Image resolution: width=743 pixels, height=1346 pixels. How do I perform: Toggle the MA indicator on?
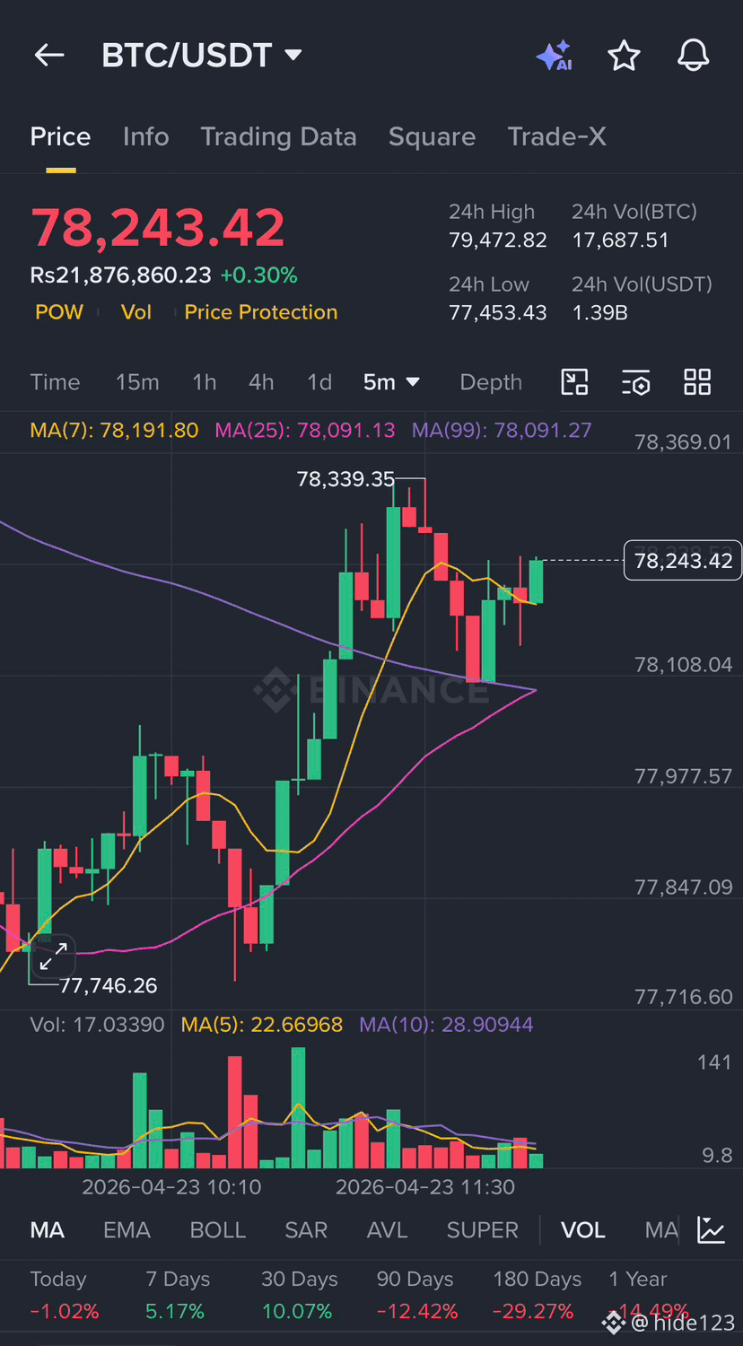point(48,1230)
